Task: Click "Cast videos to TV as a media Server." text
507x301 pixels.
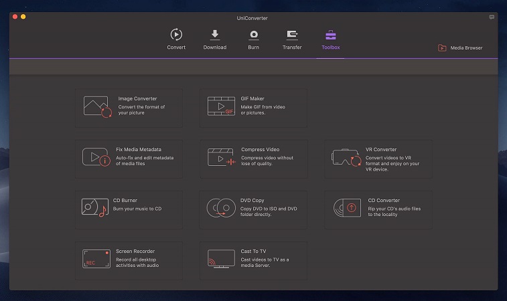Action: (265, 263)
